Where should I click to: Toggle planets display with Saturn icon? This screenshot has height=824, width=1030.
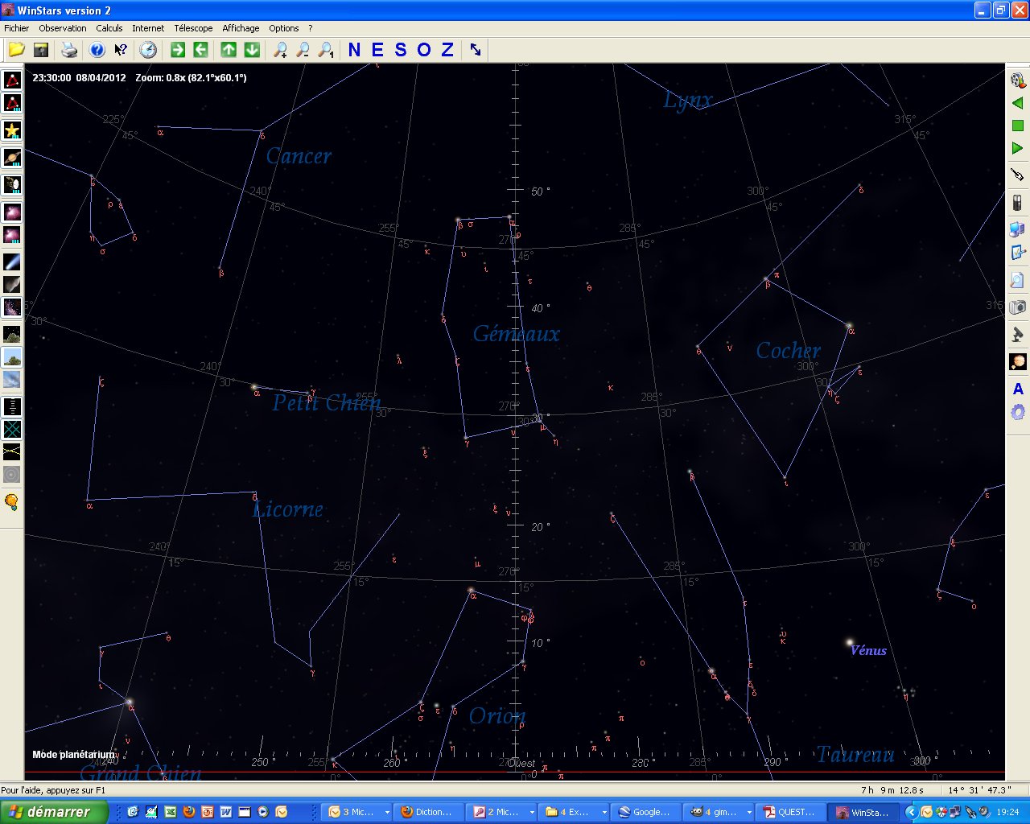click(x=12, y=158)
